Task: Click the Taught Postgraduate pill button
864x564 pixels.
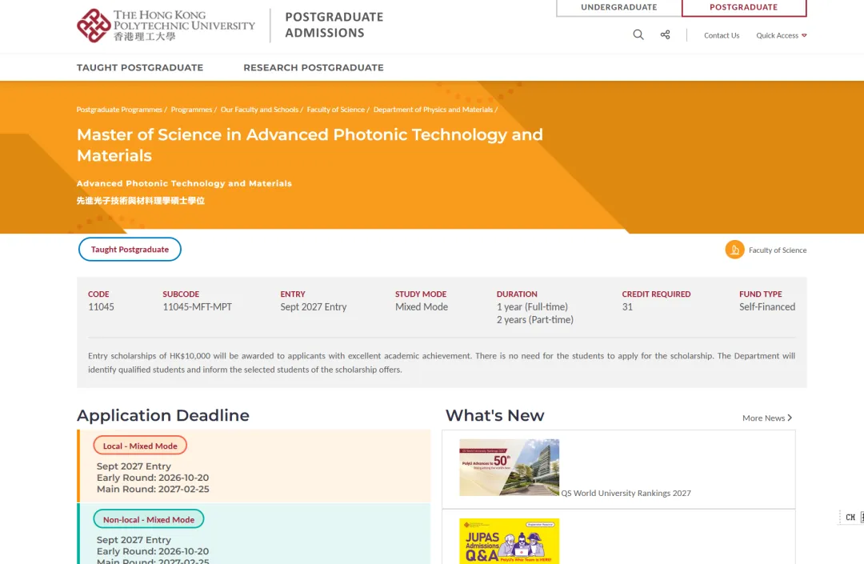Action: click(130, 249)
